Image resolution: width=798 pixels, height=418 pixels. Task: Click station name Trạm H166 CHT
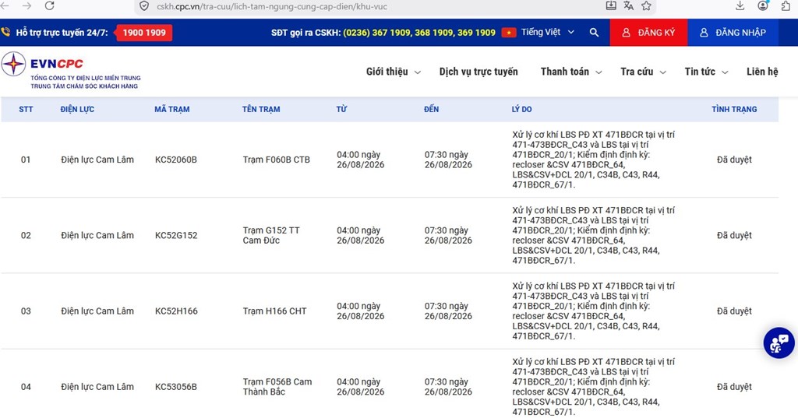275,311
